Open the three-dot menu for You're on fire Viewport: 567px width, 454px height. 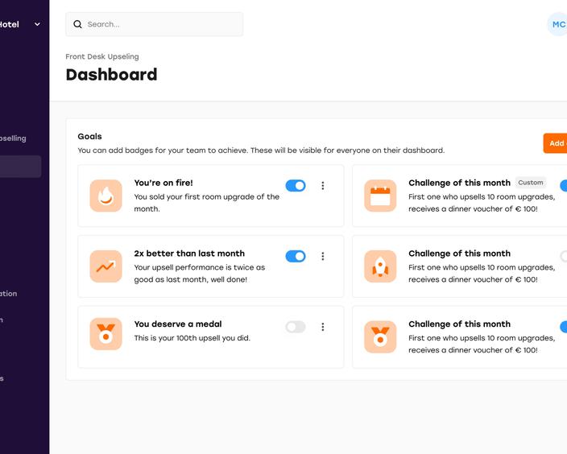coord(323,186)
